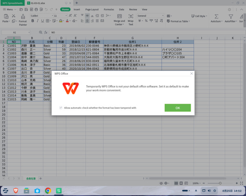Viewport: 246px width, 196px height.
Task: Open the Data tab
Action: [121, 9]
